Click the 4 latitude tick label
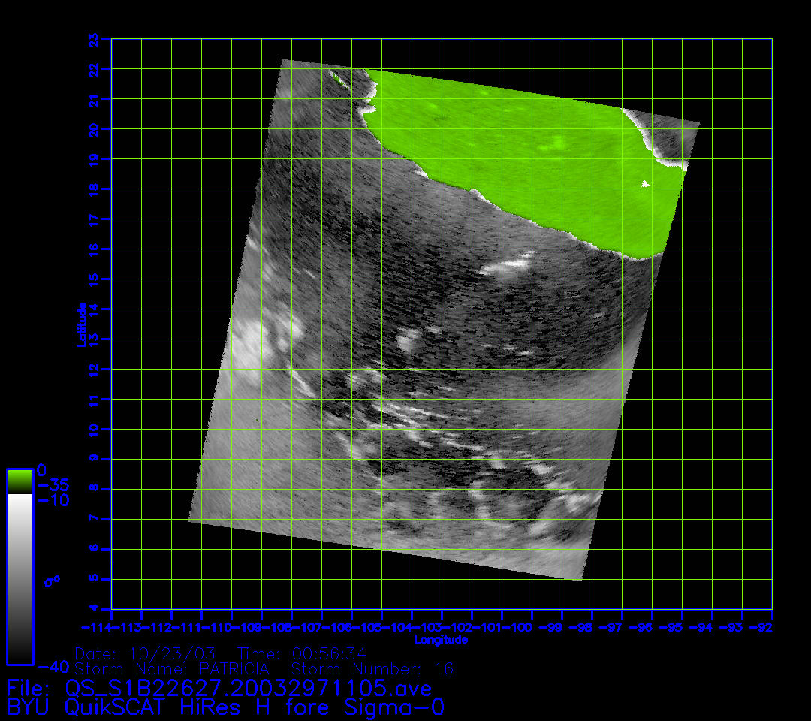Viewport: 811px width, 721px height. [94, 609]
